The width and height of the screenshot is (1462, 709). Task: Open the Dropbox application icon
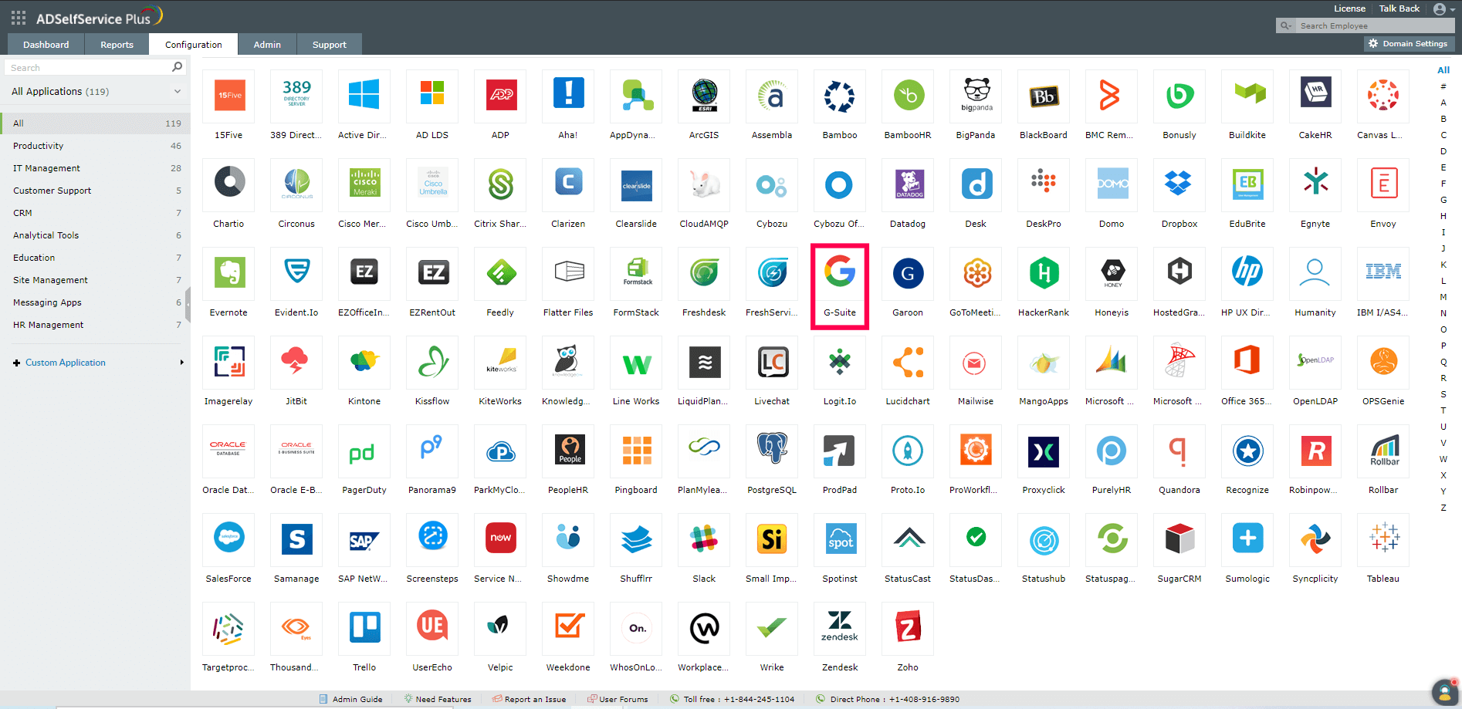tap(1179, 184)
